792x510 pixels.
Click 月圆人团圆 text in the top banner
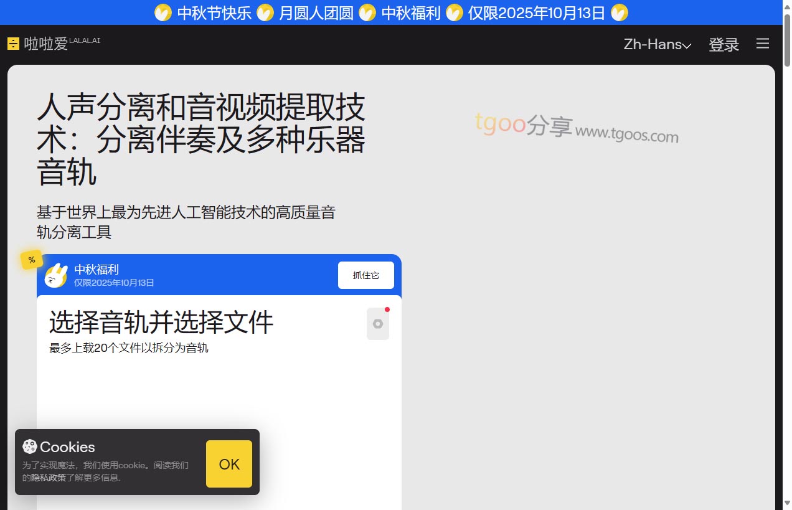point(316,12)
